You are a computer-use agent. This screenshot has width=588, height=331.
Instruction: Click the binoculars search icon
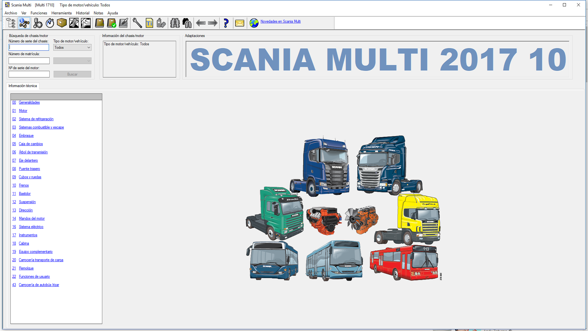click(175, 23)
